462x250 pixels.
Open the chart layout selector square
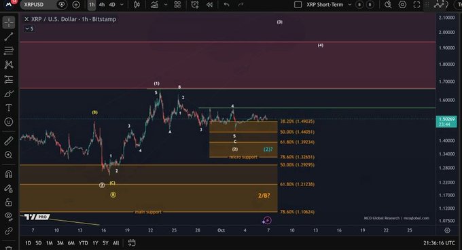tap(298, 5)
